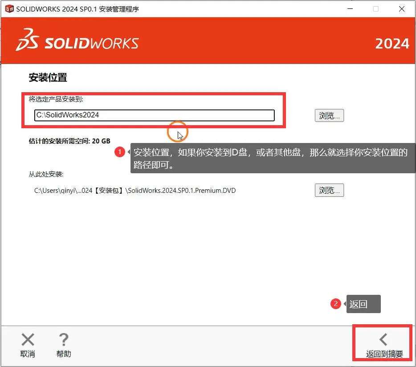Click the "安装位置" heading

(48, 77)
